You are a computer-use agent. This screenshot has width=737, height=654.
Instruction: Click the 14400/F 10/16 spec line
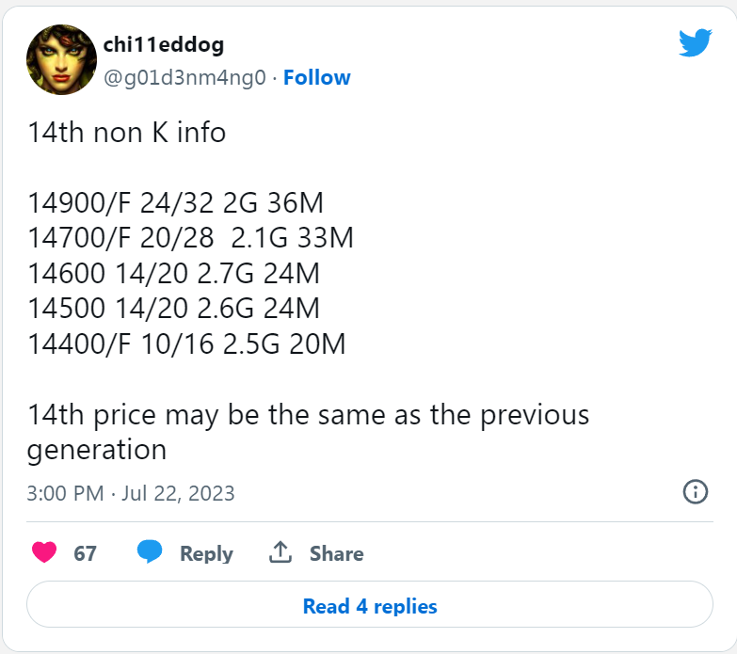tap(186, 343)
